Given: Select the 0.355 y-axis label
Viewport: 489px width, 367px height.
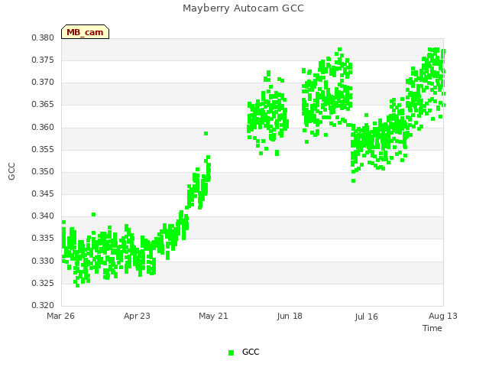Looking at the screenshot, I should click(x=43, y=149).
